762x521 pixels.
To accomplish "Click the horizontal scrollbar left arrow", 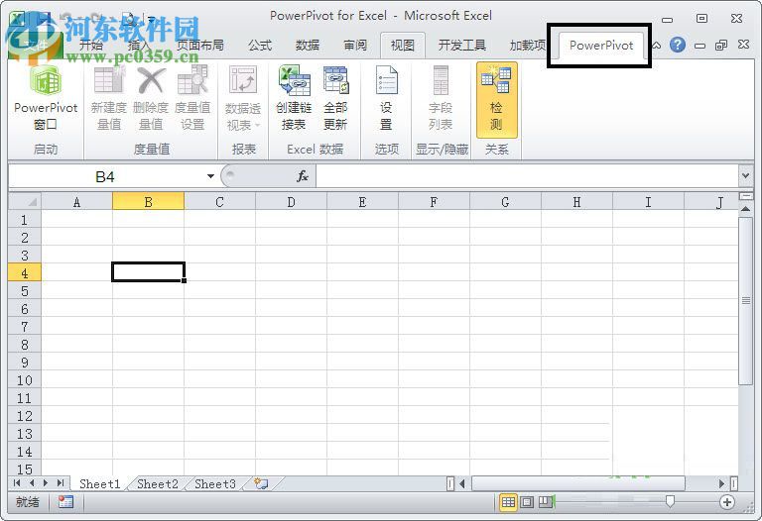I will [461, 483].
